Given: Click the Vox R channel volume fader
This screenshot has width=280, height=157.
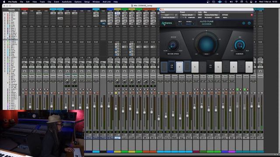Looking at the screenshot, I should pos(166,116).
